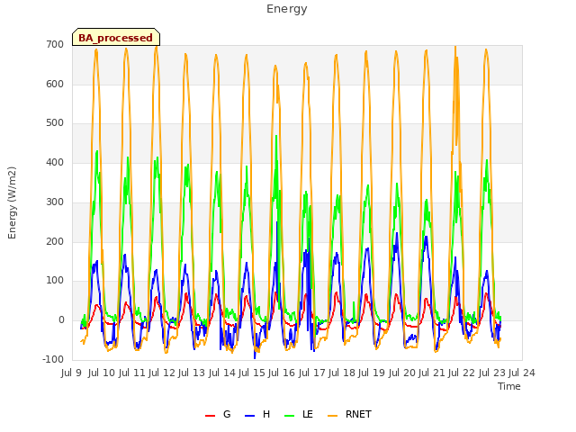Click the Energy (W/m2) axis label
576x432 pixels.
12,202
